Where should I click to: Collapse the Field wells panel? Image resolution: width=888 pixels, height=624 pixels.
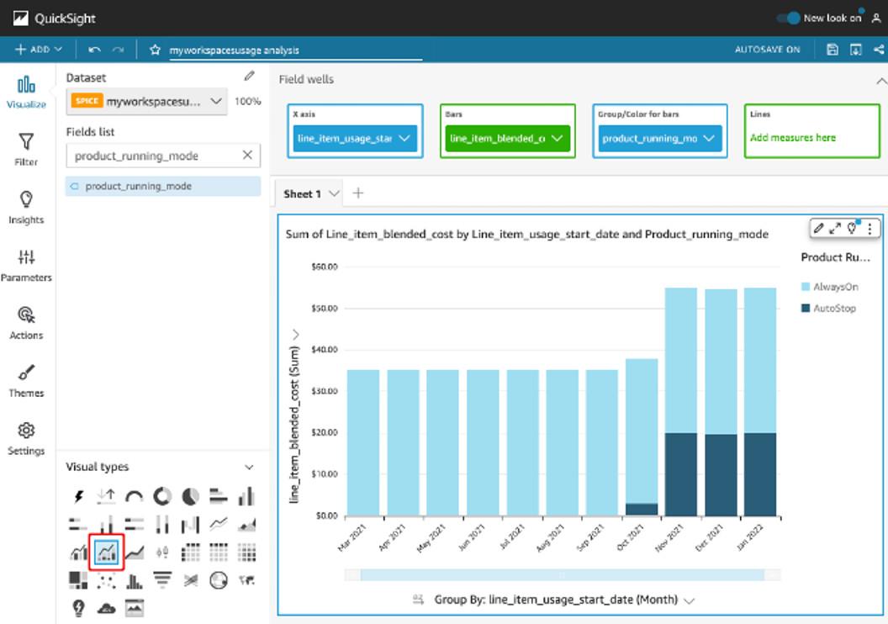tap(881, 81)
